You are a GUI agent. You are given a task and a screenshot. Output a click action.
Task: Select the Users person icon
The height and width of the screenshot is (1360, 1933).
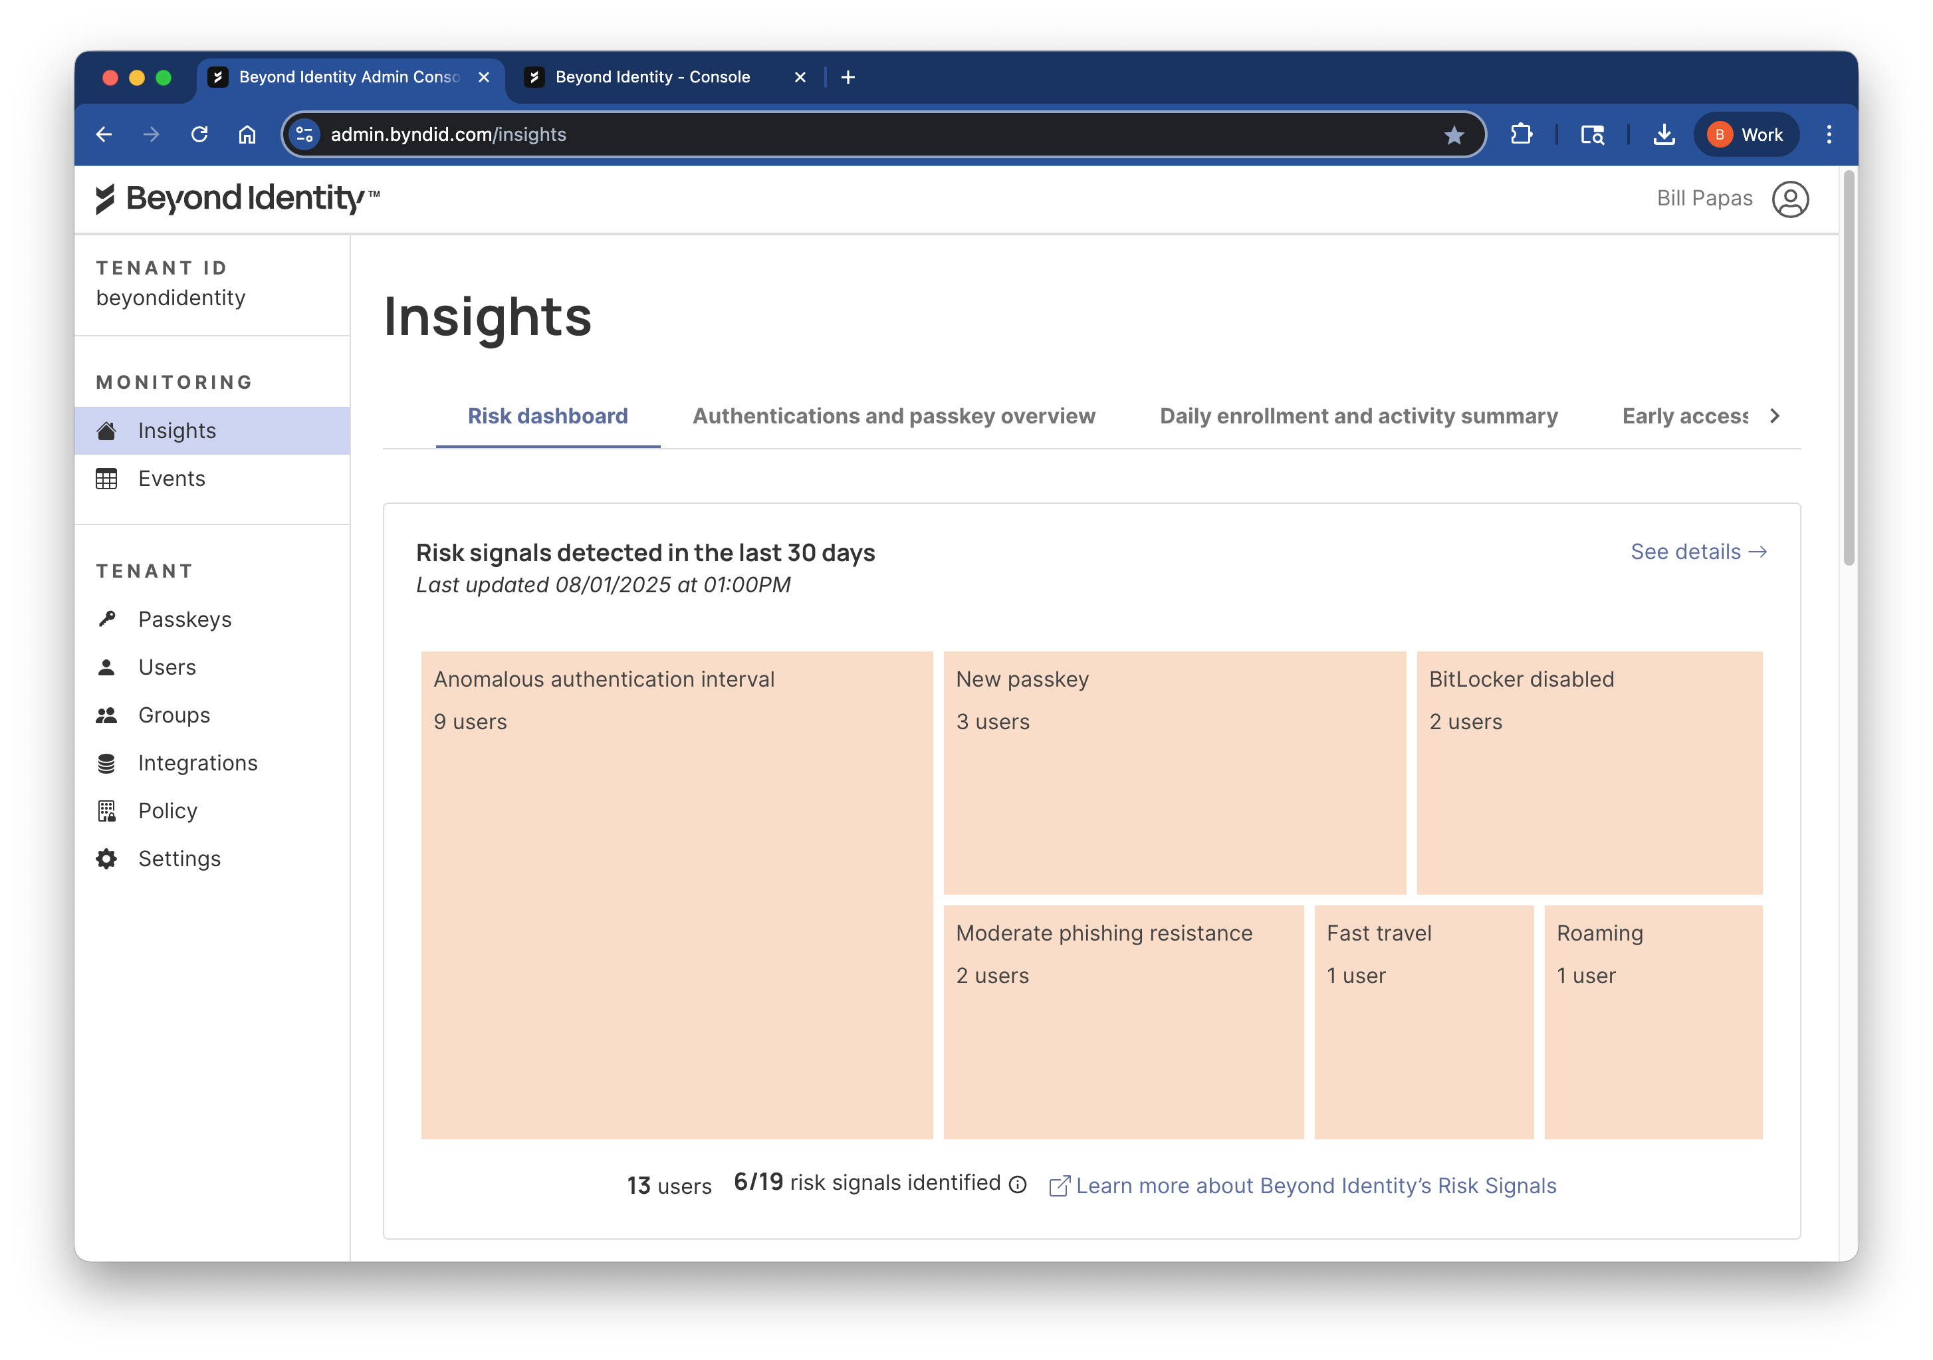(x=106, y=667)
